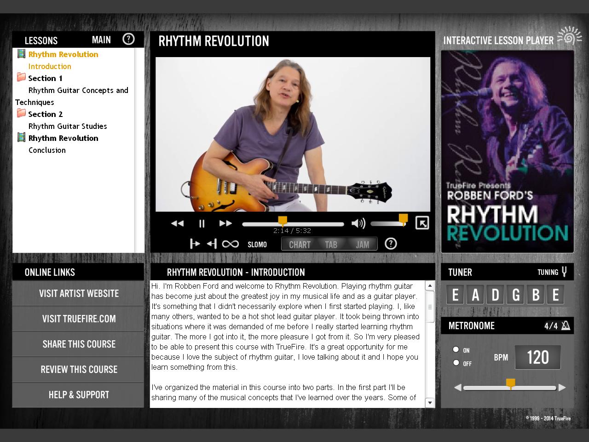Click the metronome BPM tempo slider

click(510, 388)
